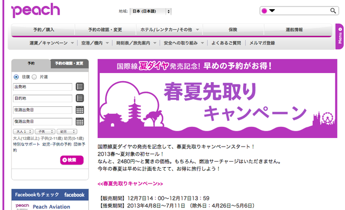Expand the 空港/機内 submenu
The image size is (345, 210).
[95, 43]
